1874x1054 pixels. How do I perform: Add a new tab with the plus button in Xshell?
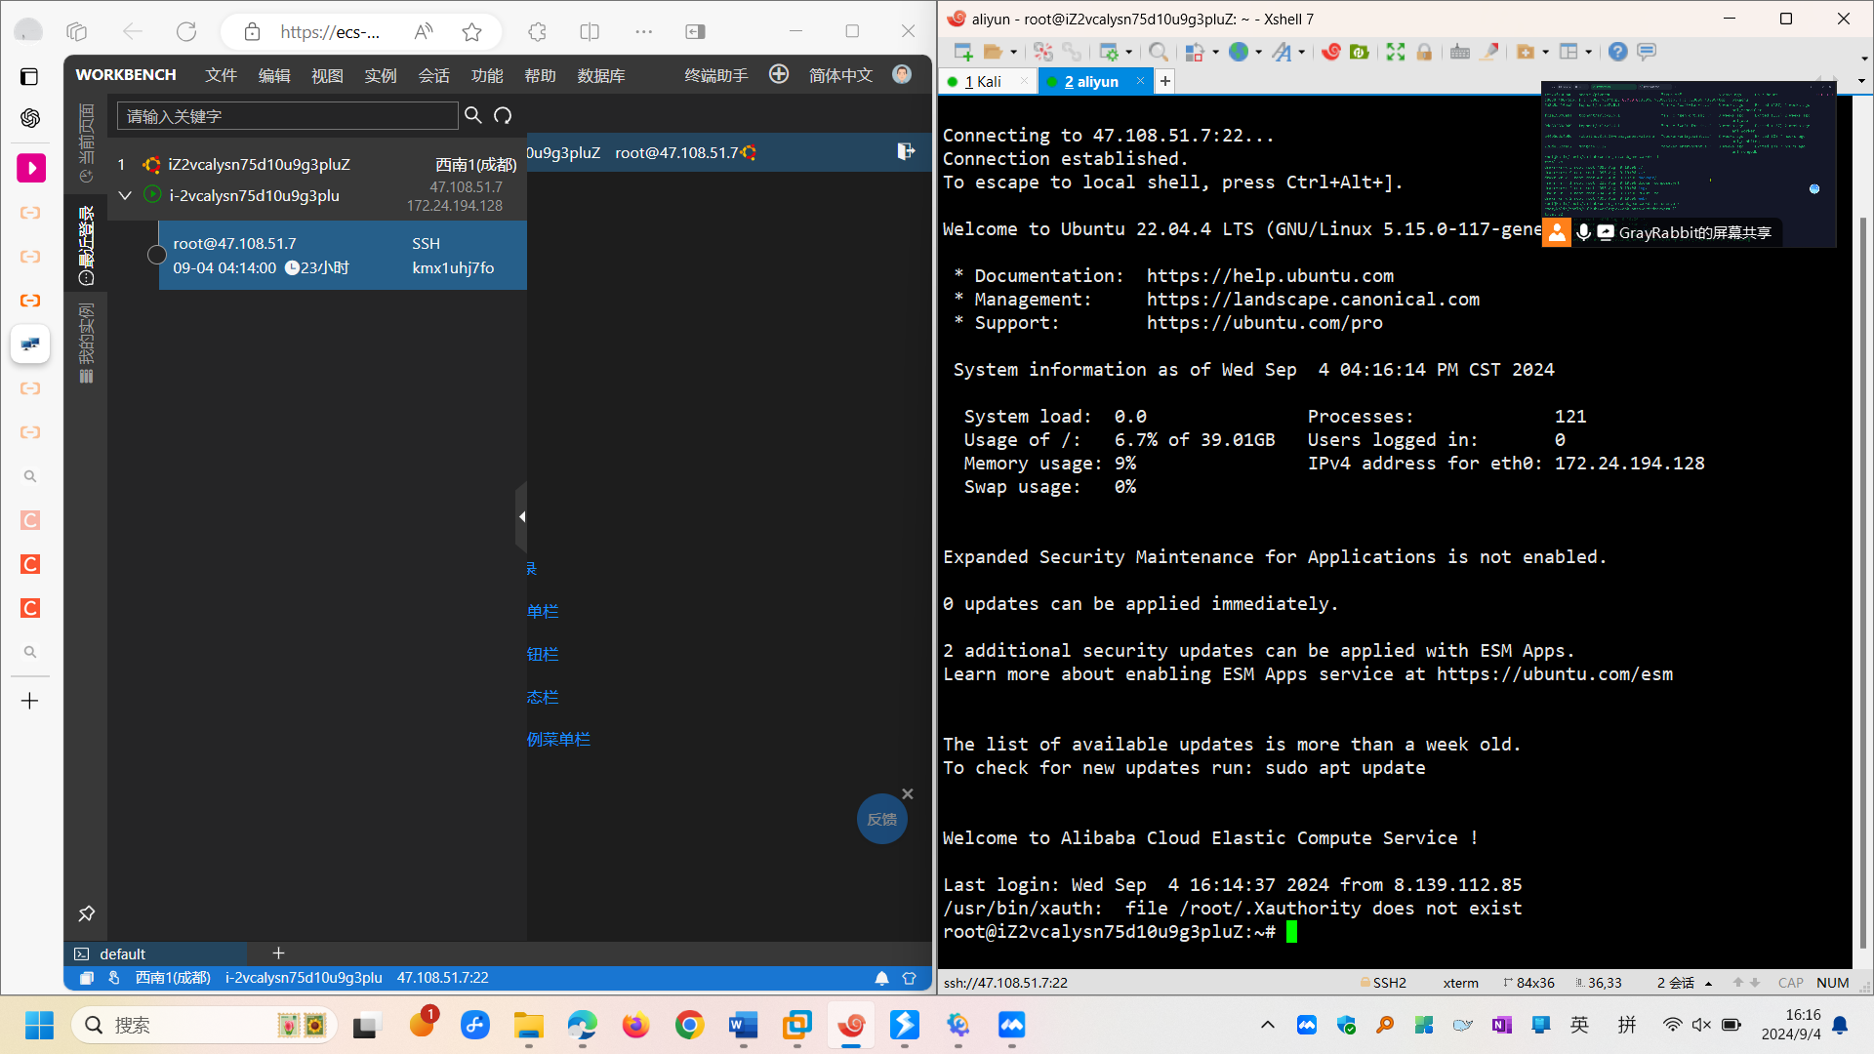coord(1164,82)
